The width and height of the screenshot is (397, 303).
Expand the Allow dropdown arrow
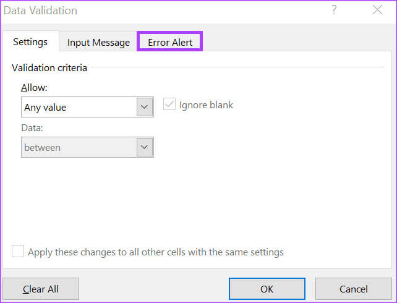click(x=145, y=107)
